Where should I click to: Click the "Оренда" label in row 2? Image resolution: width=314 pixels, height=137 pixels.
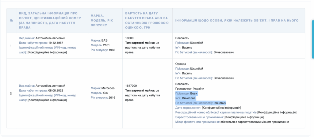181,64
